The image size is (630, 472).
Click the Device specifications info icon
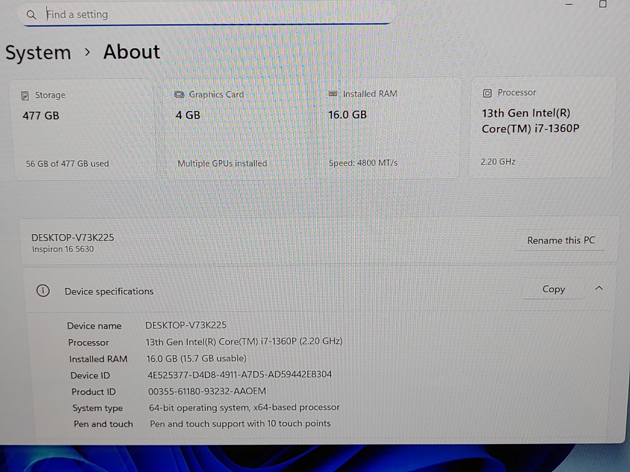[43, 291]
